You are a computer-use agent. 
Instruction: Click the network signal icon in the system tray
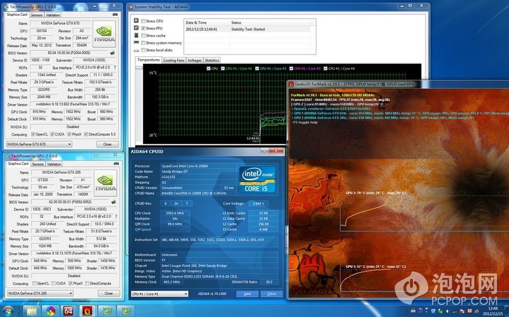pyautogui.click(x=454, y=311)
